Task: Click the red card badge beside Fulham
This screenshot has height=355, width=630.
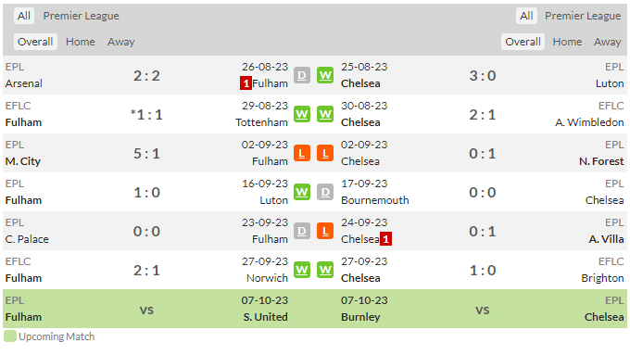Action: pos(246,83)
